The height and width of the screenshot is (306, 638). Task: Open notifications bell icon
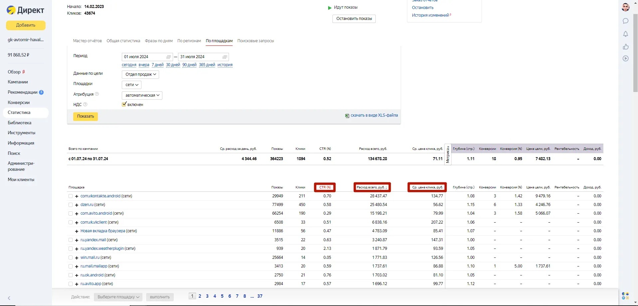625,34
